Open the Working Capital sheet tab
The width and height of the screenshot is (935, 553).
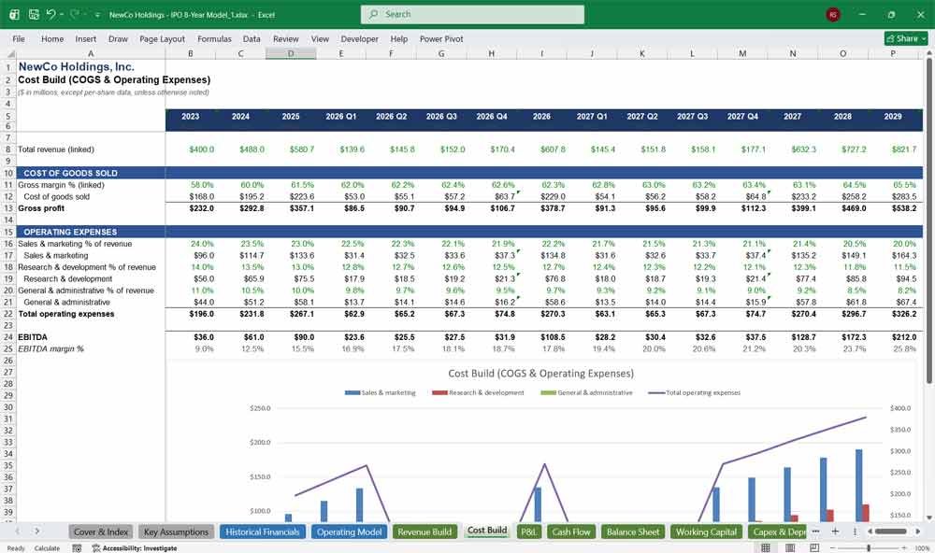(x=706, y=532)
